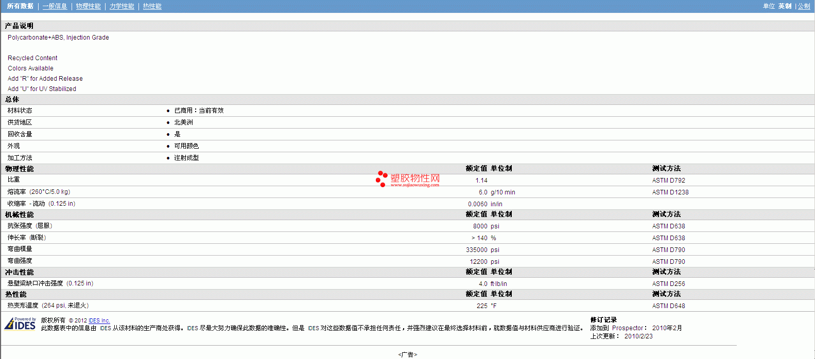Click the 产品说明 section header
This screenshot has height=359, width=815.
tap(19, 26)
